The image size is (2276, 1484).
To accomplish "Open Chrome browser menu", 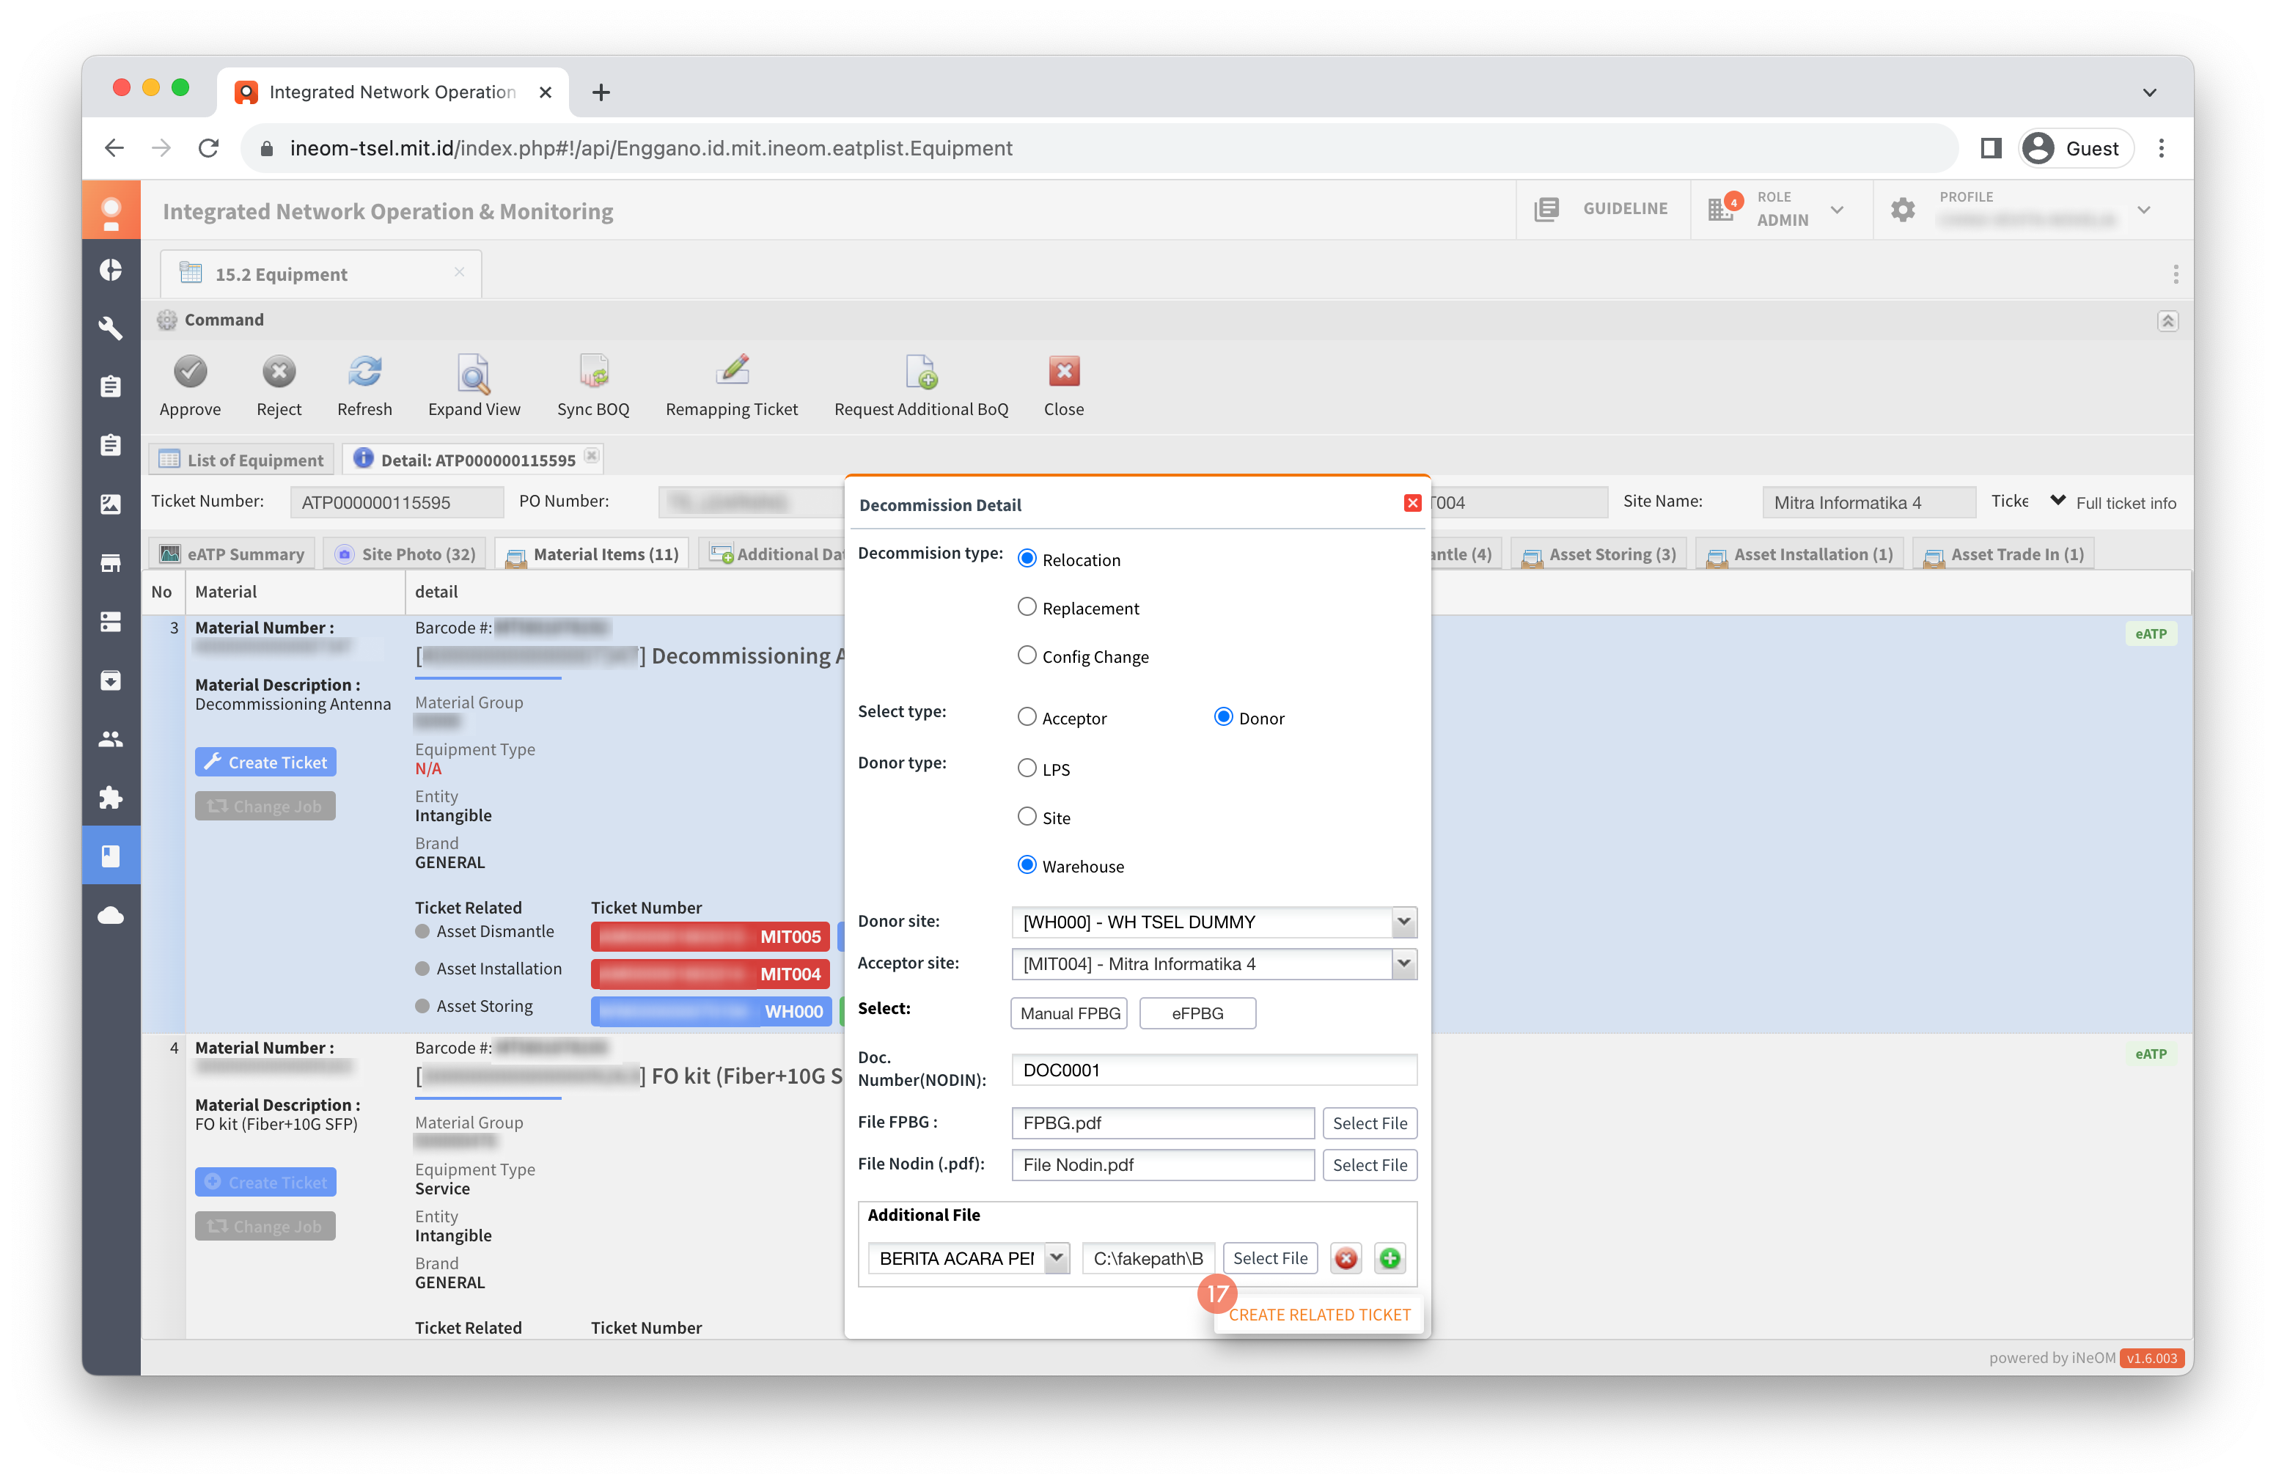I will (2160, 148).
